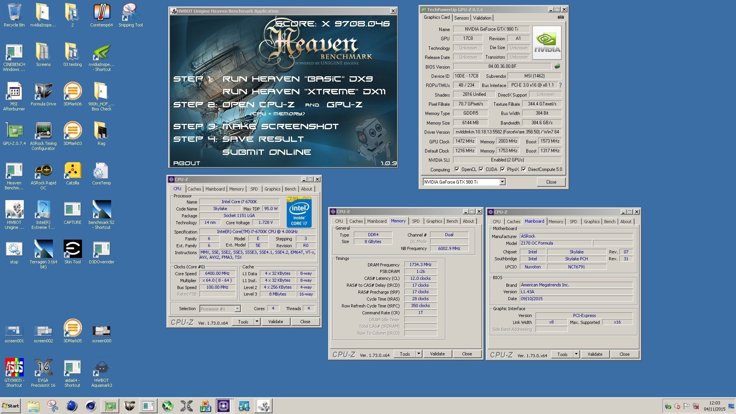Expand Tools arrow in CPU-Z CPU window
Image resolution: width=736 pixels, height=414 pixels.
click(257, 322)
